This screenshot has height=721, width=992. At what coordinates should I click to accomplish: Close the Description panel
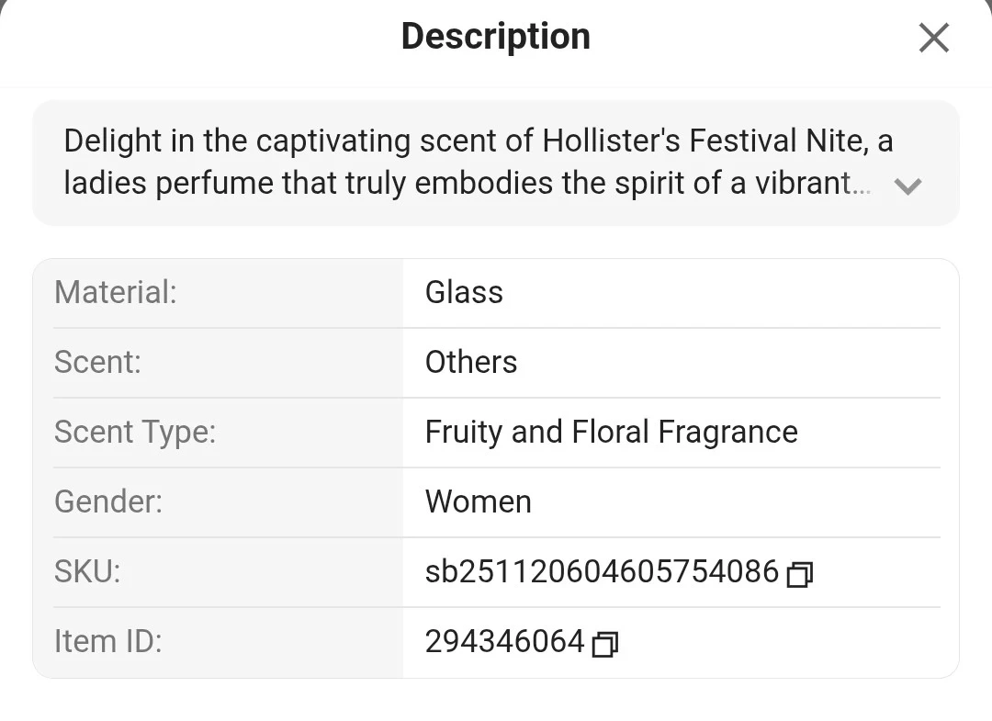933,39
